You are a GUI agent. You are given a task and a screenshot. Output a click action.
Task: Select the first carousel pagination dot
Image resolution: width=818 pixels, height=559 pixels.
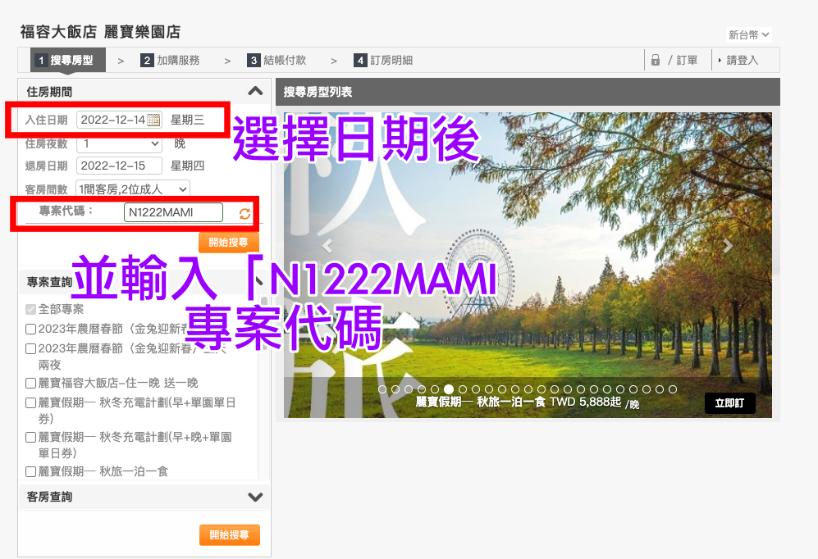pyautogui.click(x=382, y=389)
